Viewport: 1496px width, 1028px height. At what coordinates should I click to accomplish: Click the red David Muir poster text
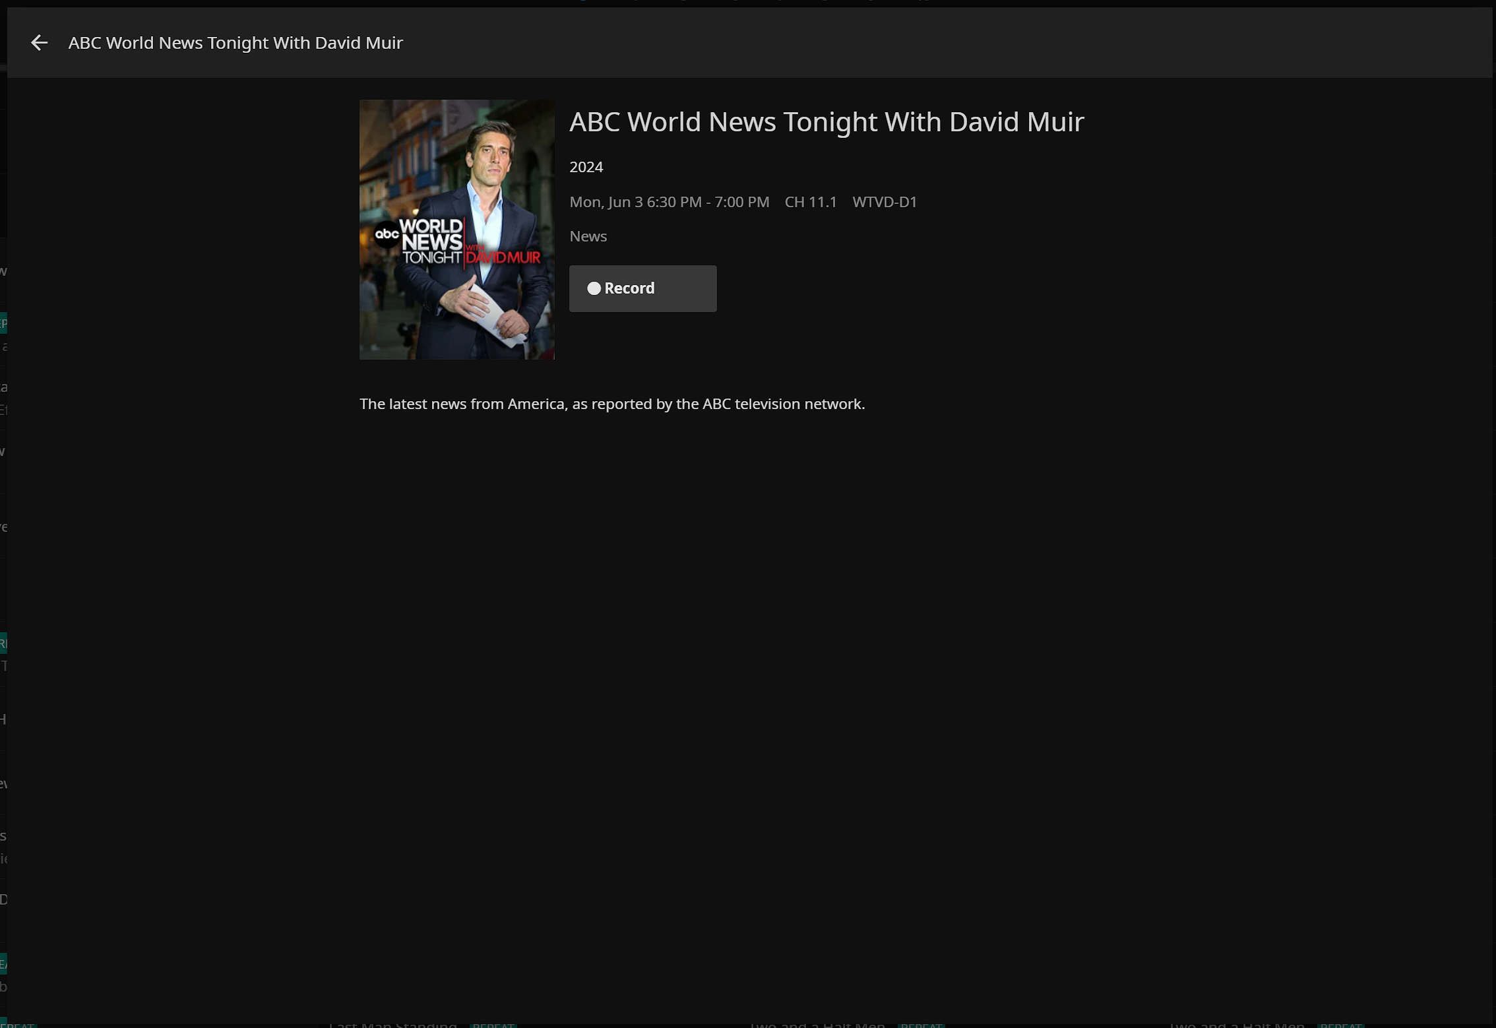pyautogui.click(x=503, y=257)
